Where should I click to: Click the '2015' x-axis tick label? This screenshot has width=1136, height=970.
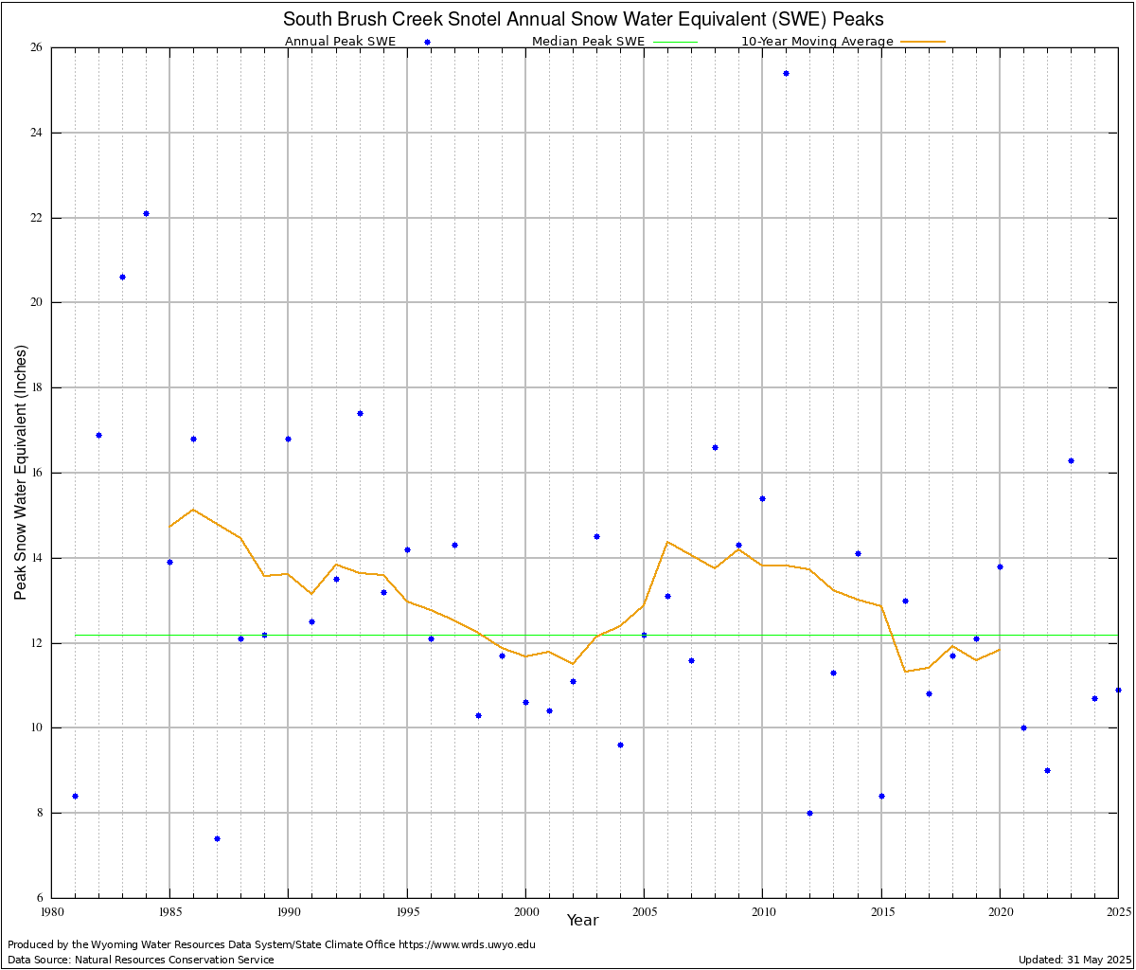[x=881, y=911]
